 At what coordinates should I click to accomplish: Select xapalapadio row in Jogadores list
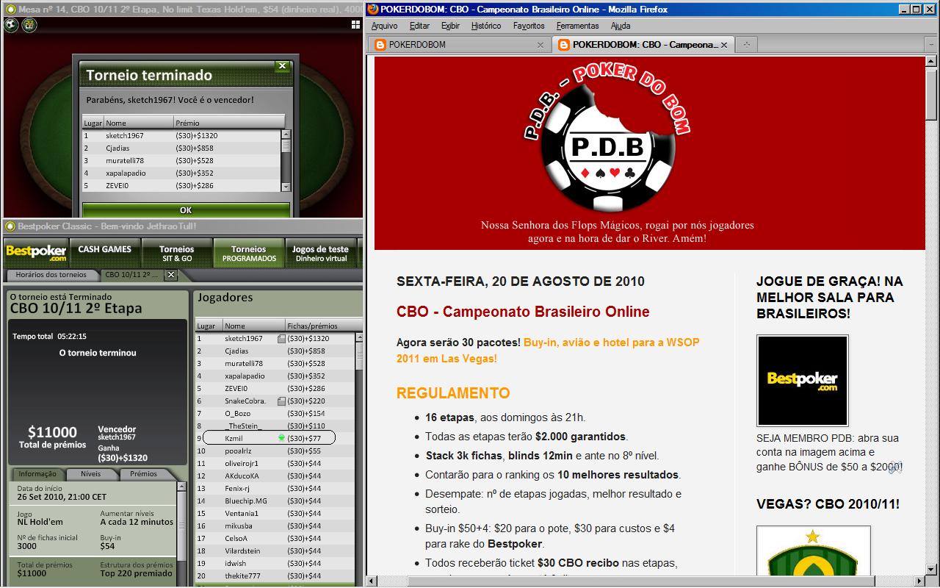tap(275, 376)
